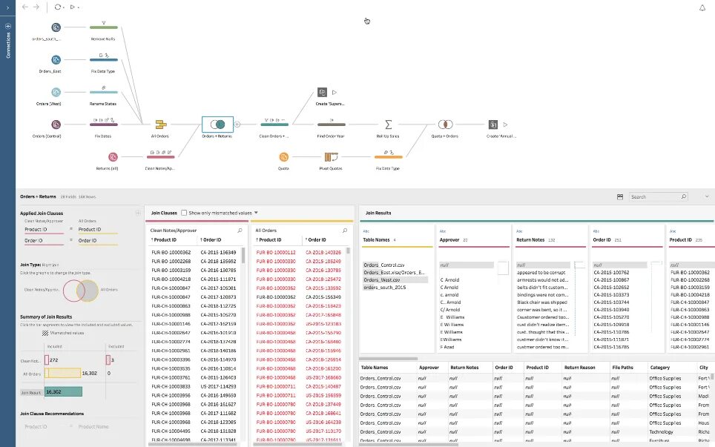Open the run flow dropdown arrow
This screenshot has width=715, height=447.
79,7
